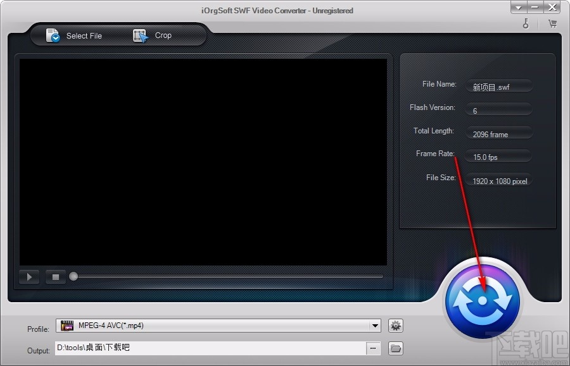Open the shopping cart to purchase
Viewport: 570px width, 366px height.
552,23
